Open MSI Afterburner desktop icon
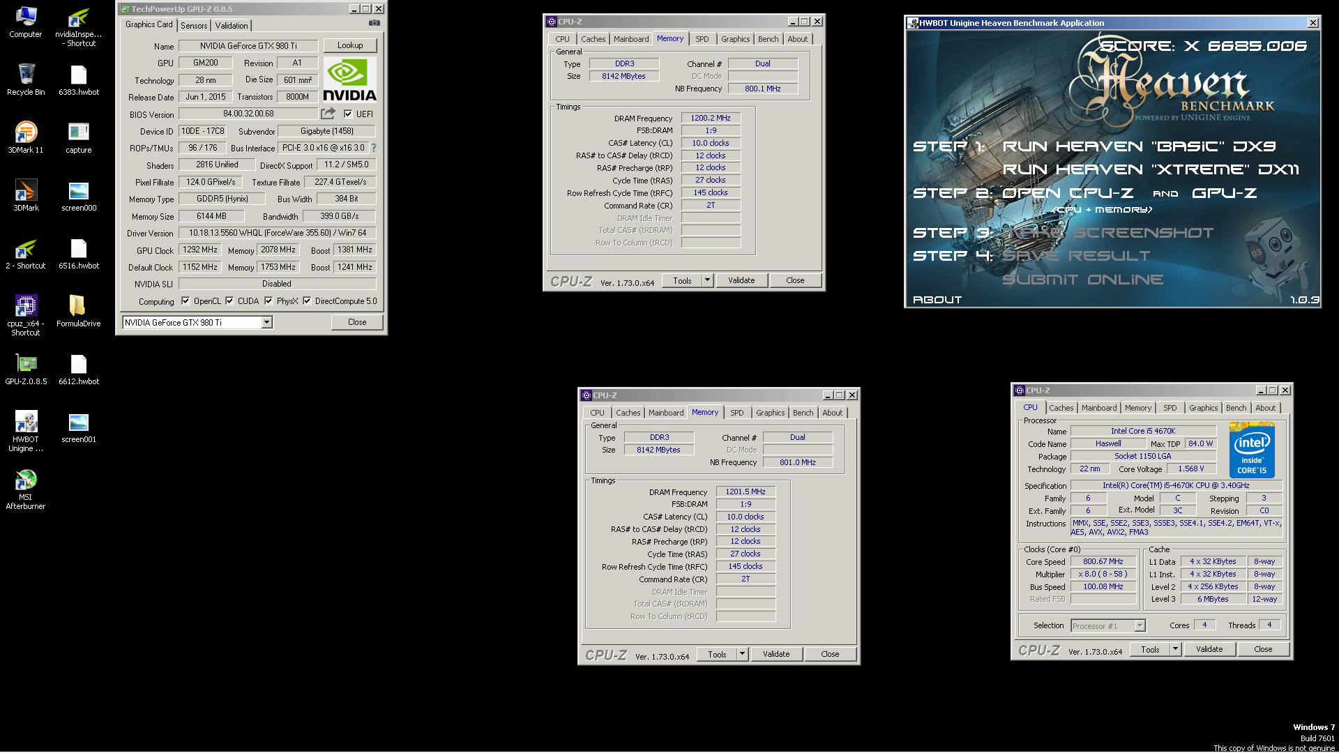Screen dimensions: 1339x753 pyautogui.click(x=26, y=489)
